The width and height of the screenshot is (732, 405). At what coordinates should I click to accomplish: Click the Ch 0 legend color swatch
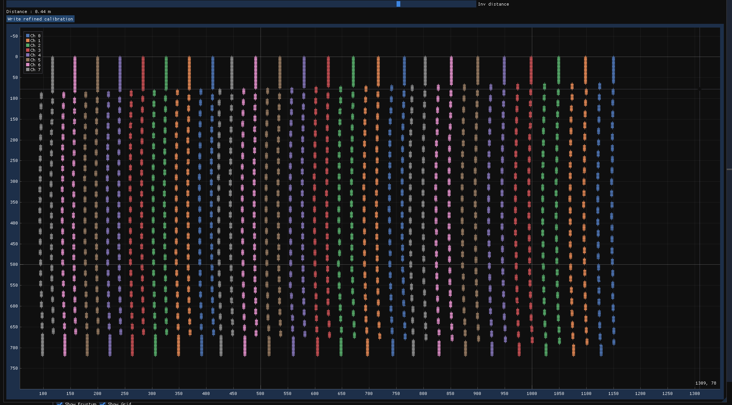(x=28, y=36)
